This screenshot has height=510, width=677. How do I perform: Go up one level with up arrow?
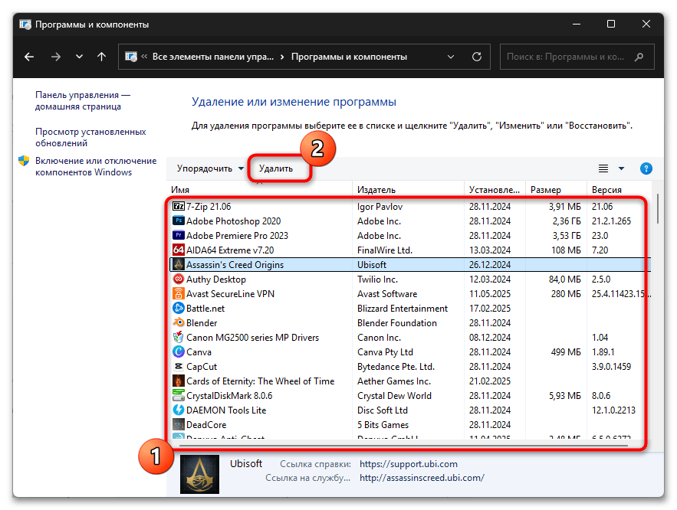click(101, 57)
